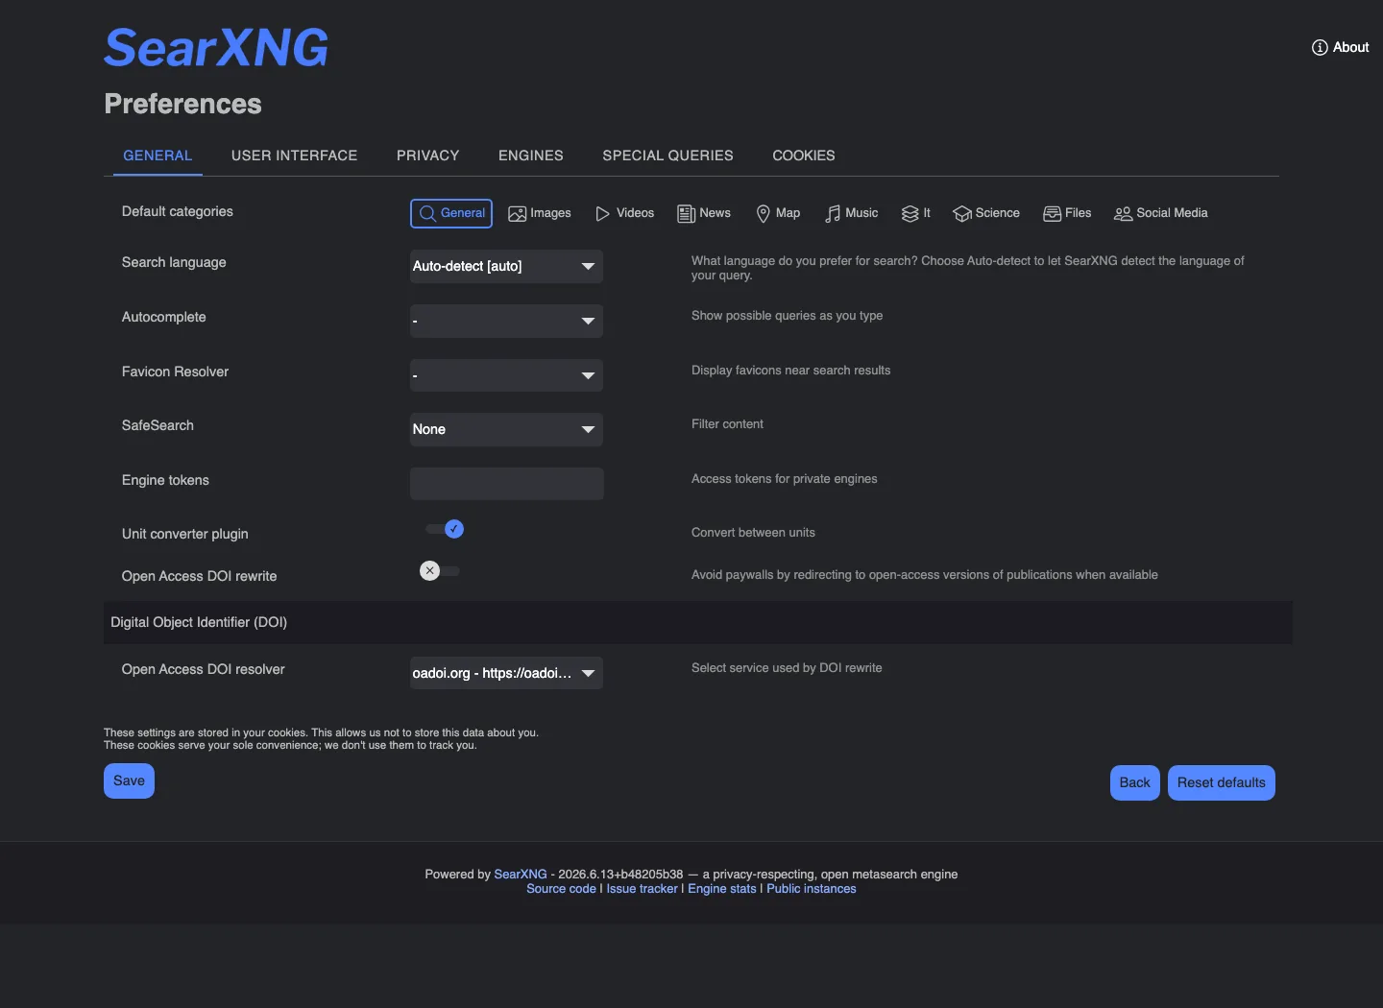Click the Science category label
Screen dimensions: 1383x1008
(x=998, y=213)
